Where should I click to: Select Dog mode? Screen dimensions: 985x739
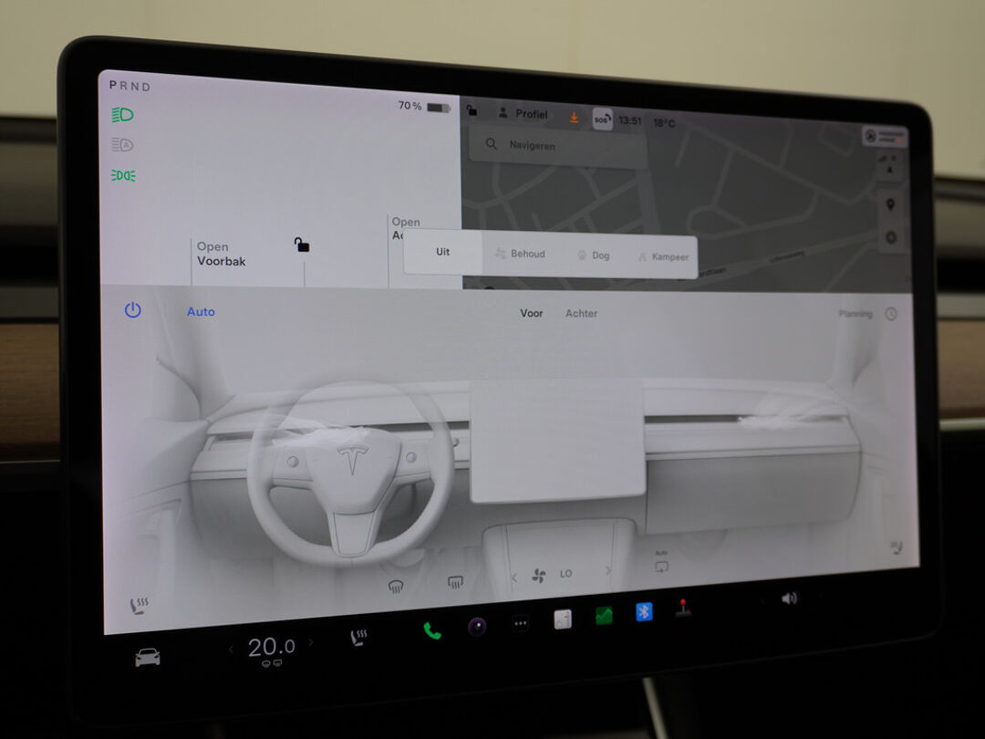coord(593,255)
